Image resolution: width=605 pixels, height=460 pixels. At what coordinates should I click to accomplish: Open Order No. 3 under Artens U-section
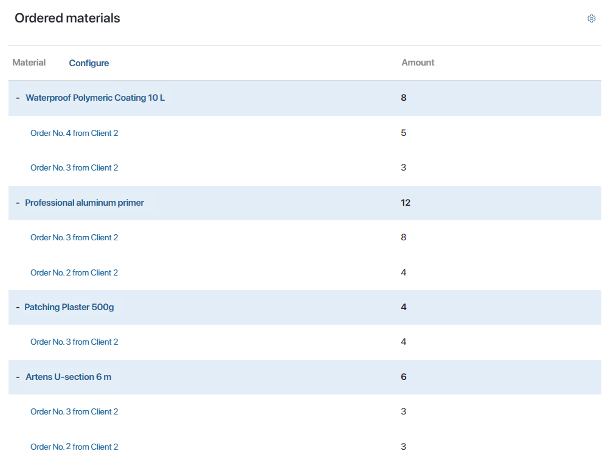(74, 411)
